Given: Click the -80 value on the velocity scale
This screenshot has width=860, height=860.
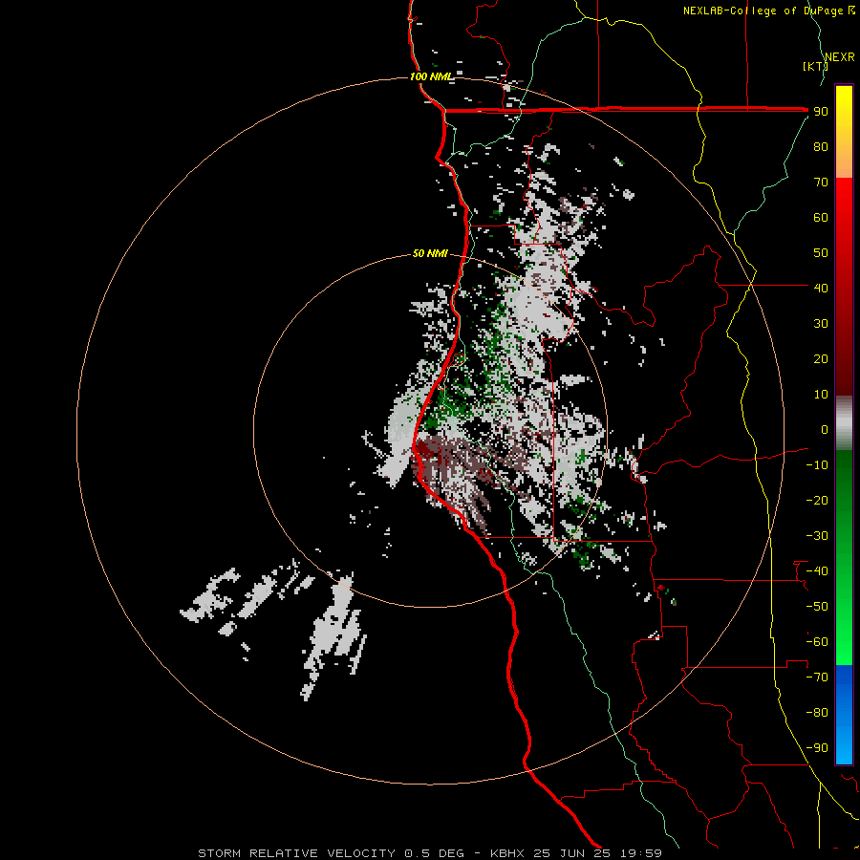Looking at the screenshot, I should [x=817, y=713].
